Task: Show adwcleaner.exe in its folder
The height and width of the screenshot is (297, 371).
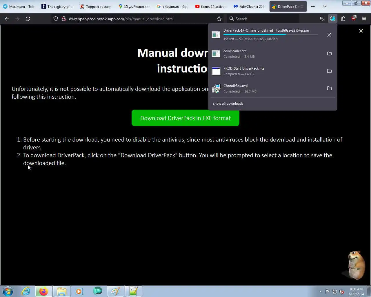Action: [329, 54]
